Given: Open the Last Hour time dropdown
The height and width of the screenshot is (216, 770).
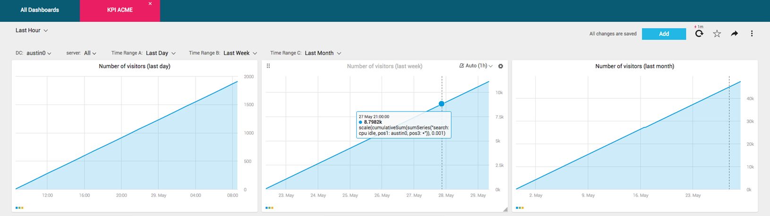Looking at the screenshot, I should [32, 30].
